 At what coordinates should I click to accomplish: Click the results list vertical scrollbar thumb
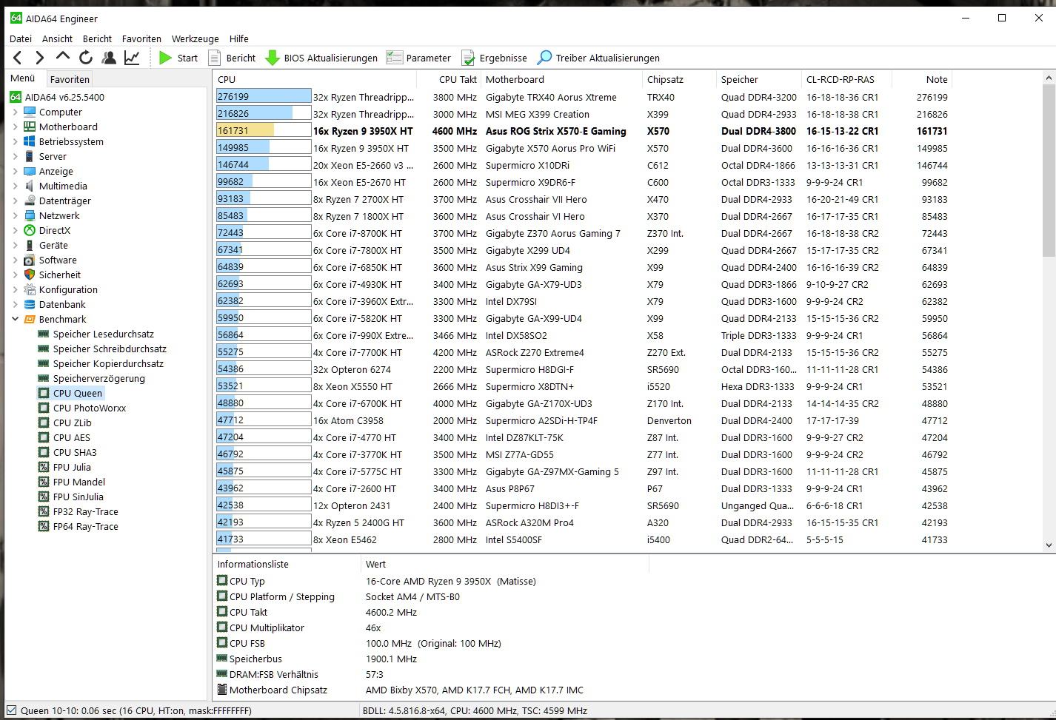pos(1049,170)
